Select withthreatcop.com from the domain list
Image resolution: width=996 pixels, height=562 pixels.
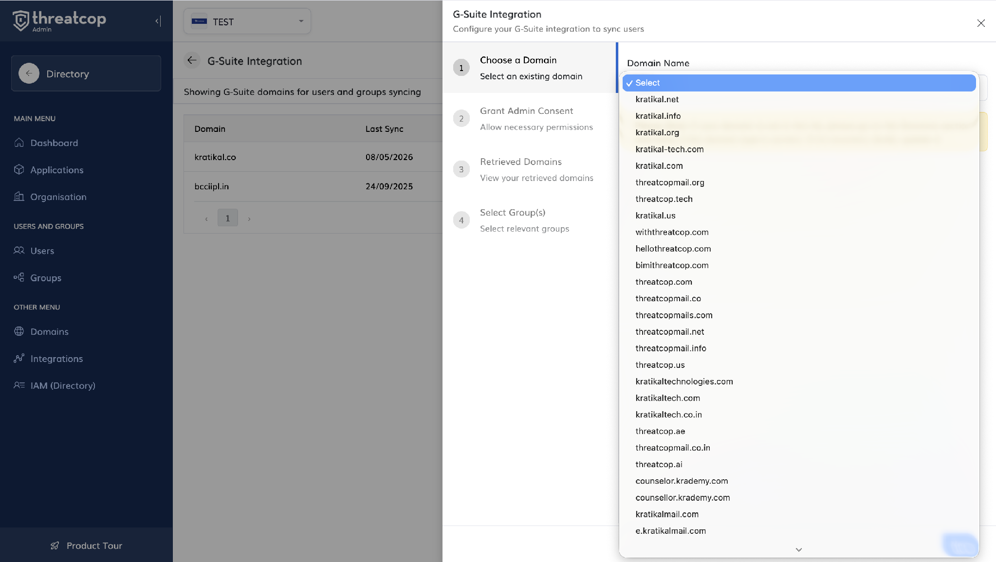coord(799,232)
